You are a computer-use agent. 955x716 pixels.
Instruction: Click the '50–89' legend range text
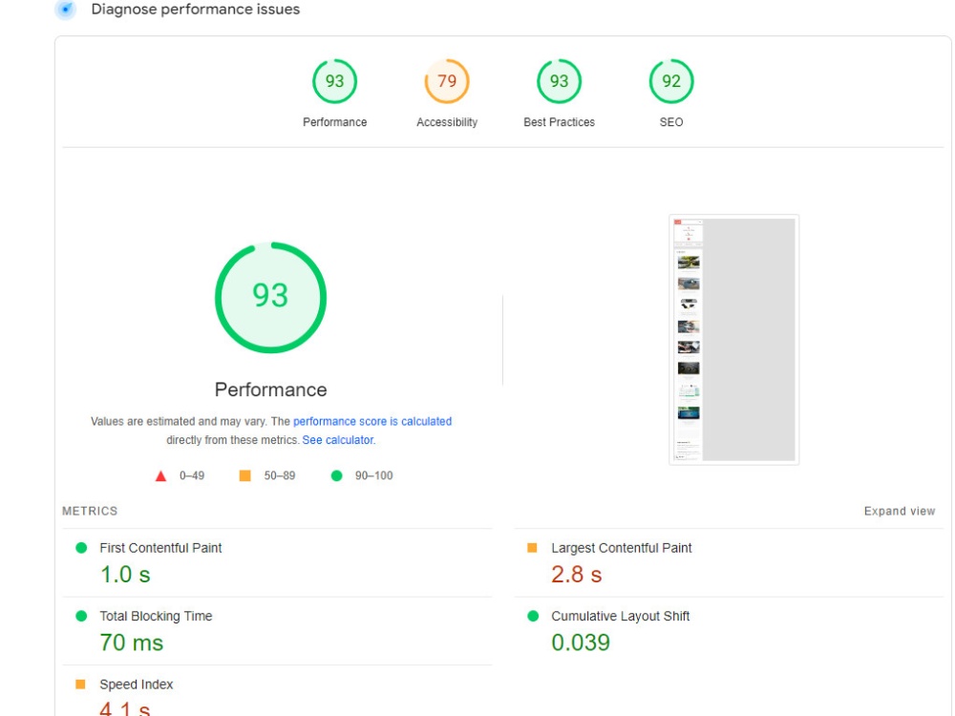coord(280,475)
